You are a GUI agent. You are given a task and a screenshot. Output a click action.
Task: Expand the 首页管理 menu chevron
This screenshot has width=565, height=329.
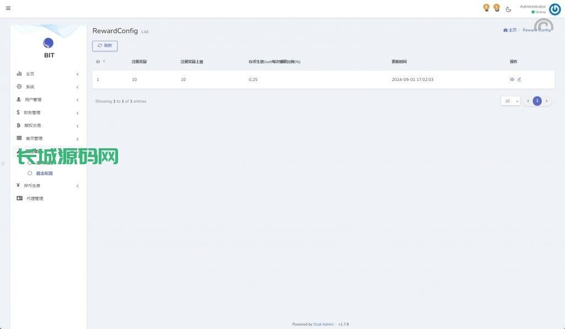pos(77,139)
